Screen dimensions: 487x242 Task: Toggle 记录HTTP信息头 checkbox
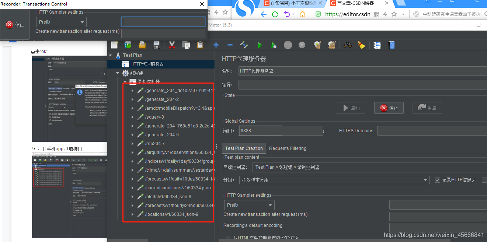[x=438, y=180]
